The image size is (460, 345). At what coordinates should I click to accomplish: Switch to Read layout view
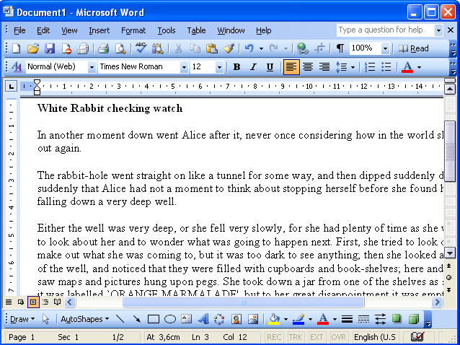click(x=414, y=48)
